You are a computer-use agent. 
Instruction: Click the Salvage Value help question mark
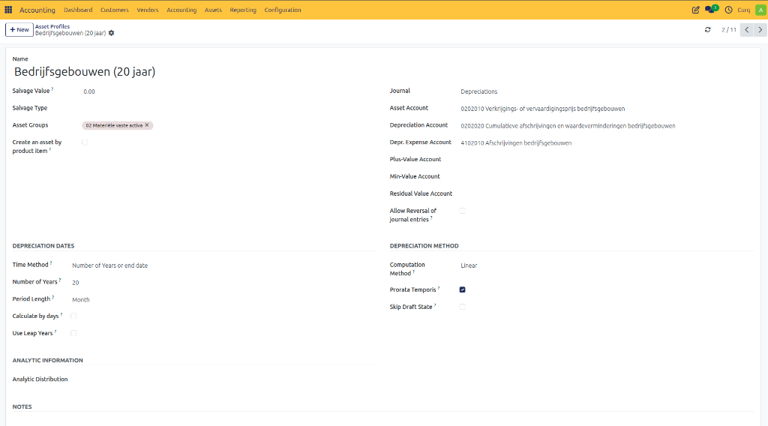pyautogui.click(x=52, y=89)
